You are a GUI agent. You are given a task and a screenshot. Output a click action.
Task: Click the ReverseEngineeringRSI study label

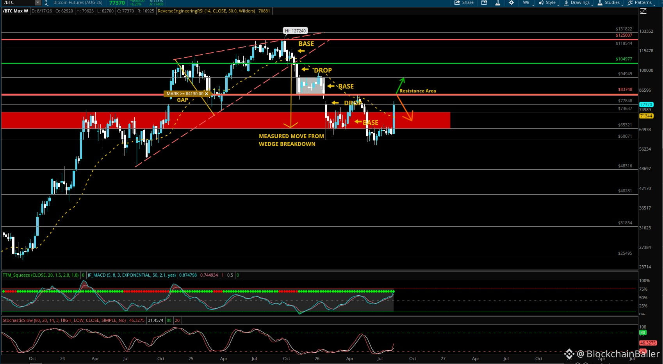click(x=207, y=11)
